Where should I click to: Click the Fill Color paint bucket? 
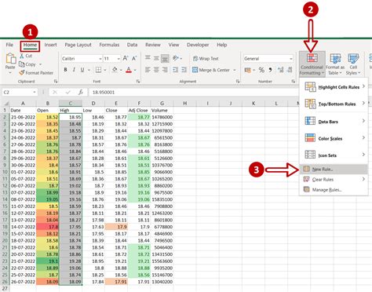115,70
